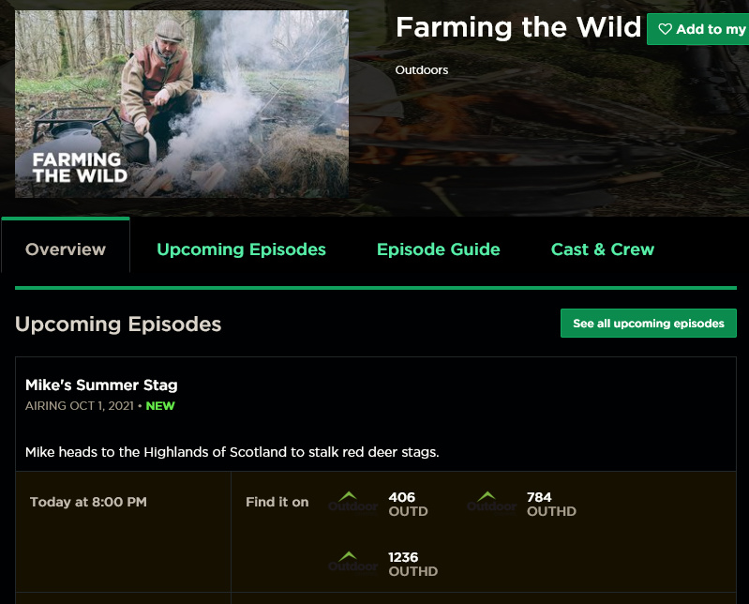Open the Mike's Summer Stag episode title
Image resolution: width=749 pixels, height=604 pixels.
(x=101, y=385)
